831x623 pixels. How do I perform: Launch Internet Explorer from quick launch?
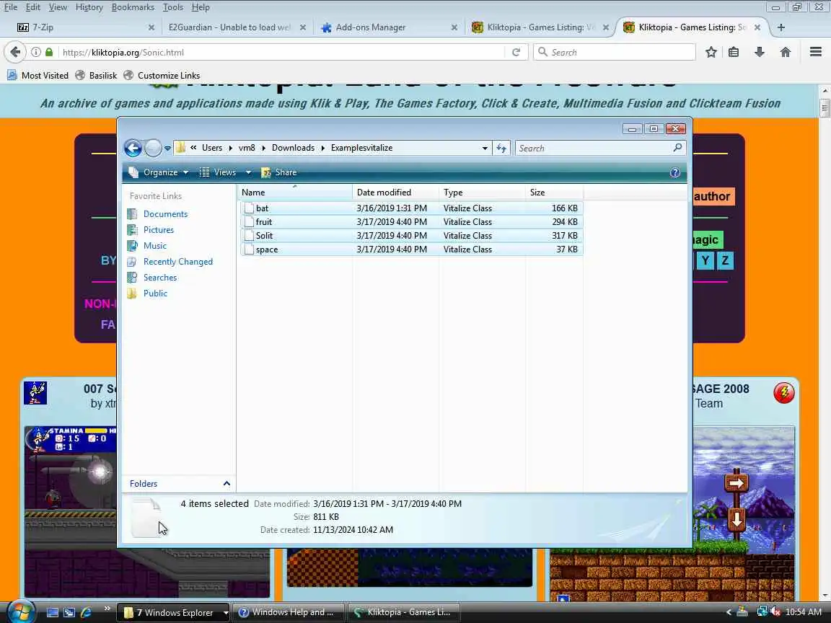(x=86, y=612)
